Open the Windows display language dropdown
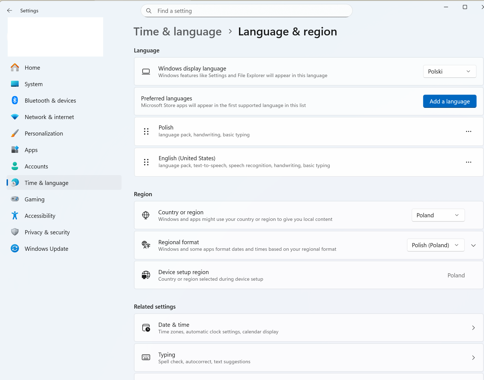The width and height of the screenshot is (484, 380). pos(449,71)
